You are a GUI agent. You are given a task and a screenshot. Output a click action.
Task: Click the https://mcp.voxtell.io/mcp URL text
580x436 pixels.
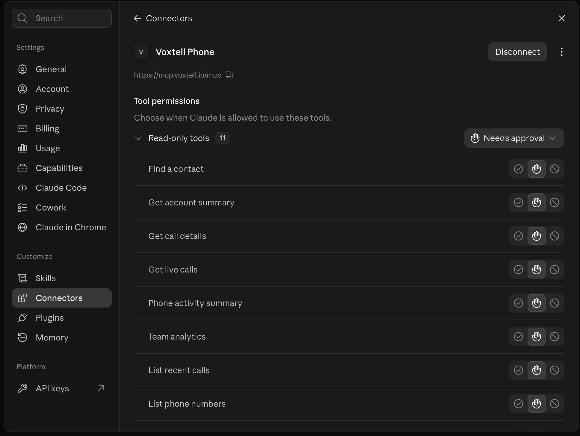[178, 75]
